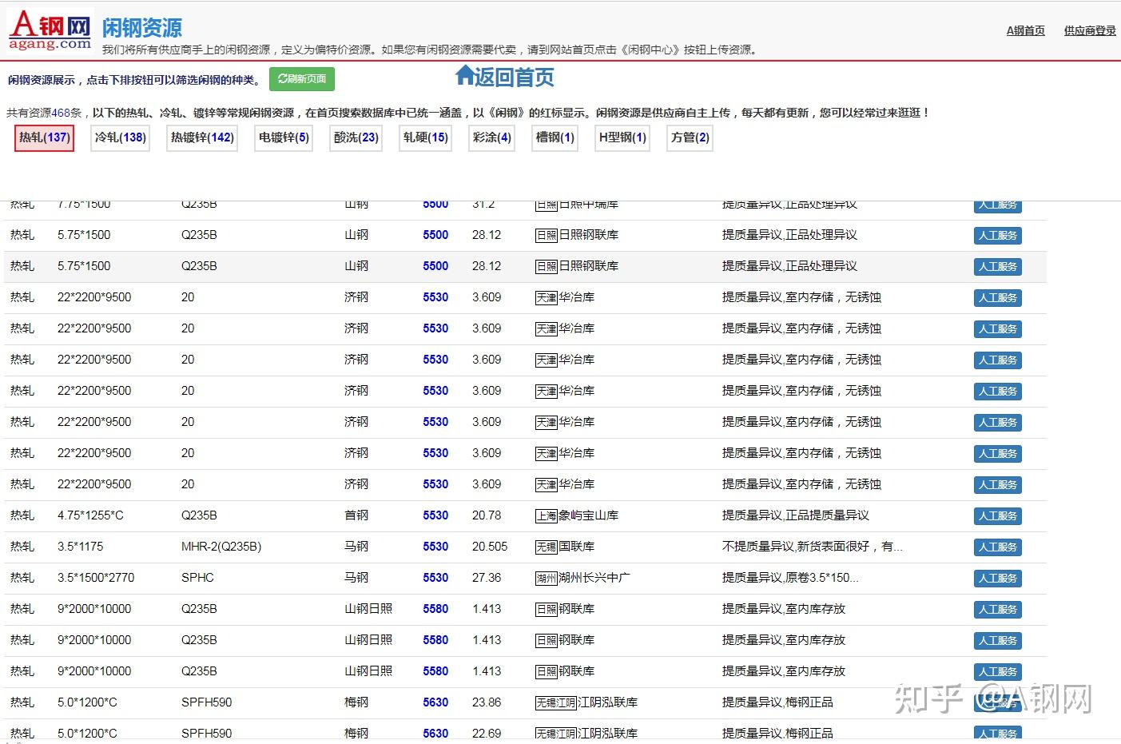Open the 供应商登录 link
Screen dimensions: 1121x744
point(1090,30)
